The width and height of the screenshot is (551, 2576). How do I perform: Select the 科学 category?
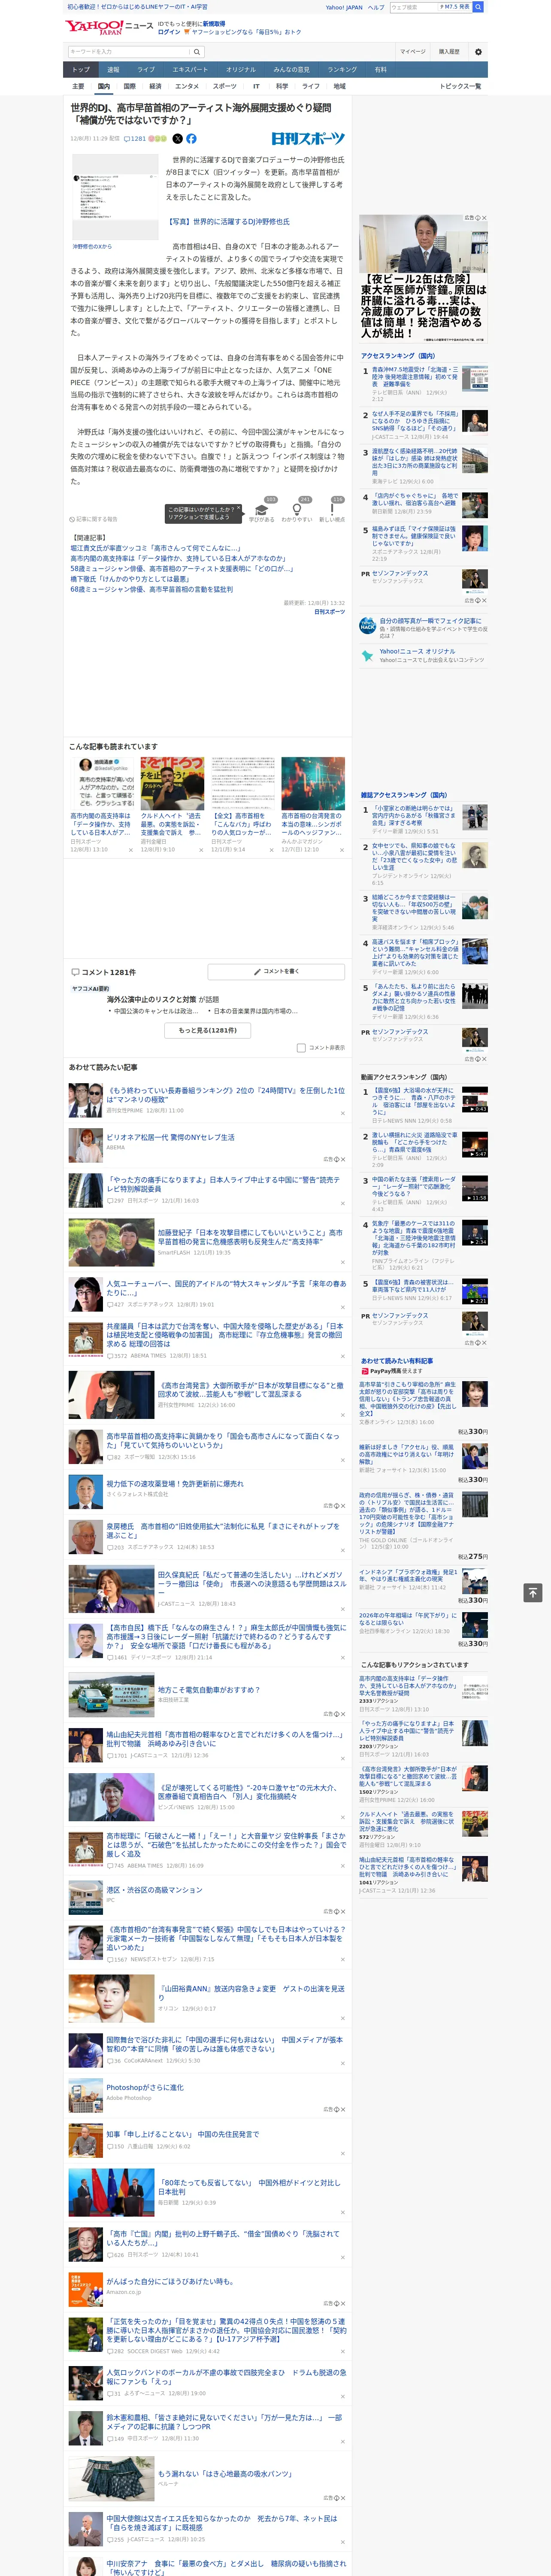point(282,87)
